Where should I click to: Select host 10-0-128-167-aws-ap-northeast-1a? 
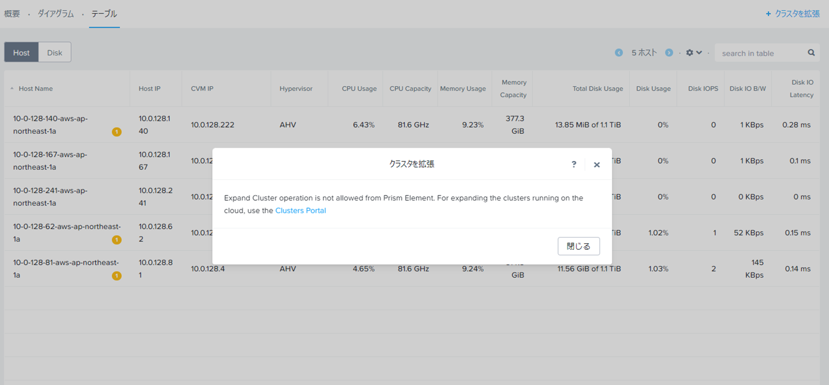tap(50, 161)
